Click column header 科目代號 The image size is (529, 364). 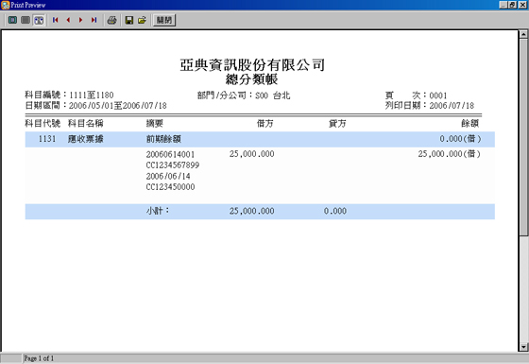tap(43, 123)
